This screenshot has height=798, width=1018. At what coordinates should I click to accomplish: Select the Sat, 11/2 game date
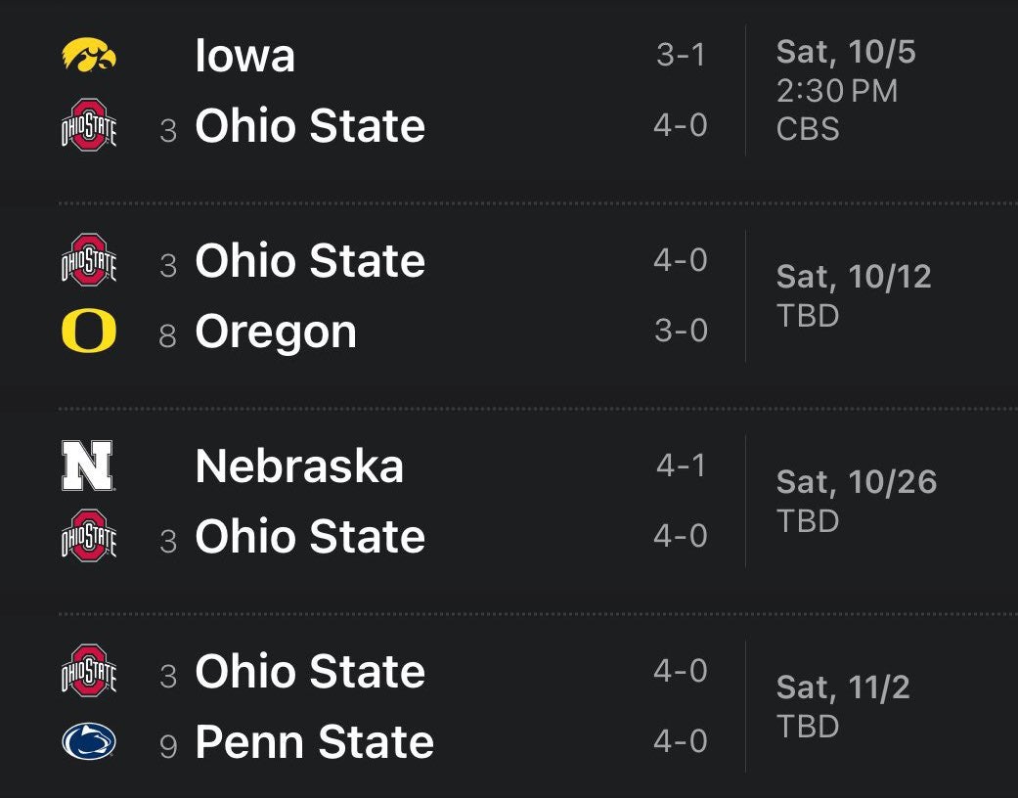click(x=843, y=687)
